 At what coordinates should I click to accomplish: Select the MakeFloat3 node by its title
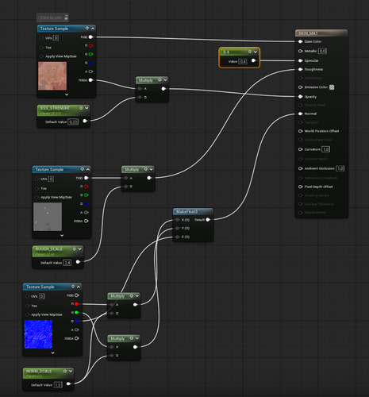click(x=186, y=211)
